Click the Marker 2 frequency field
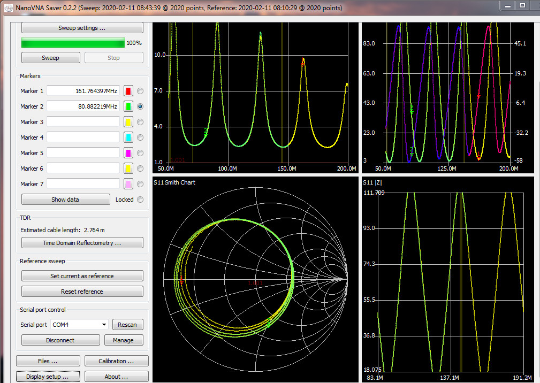The height and width of the screenshot is (383, 540). (83, 106)
